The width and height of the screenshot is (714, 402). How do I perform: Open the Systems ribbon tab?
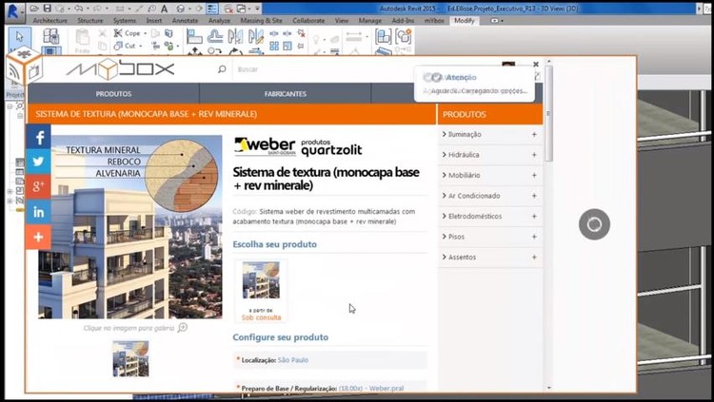coord(125,21)
